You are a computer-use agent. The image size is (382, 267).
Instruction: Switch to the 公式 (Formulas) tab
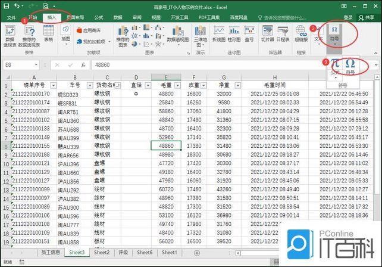point(99,17)
